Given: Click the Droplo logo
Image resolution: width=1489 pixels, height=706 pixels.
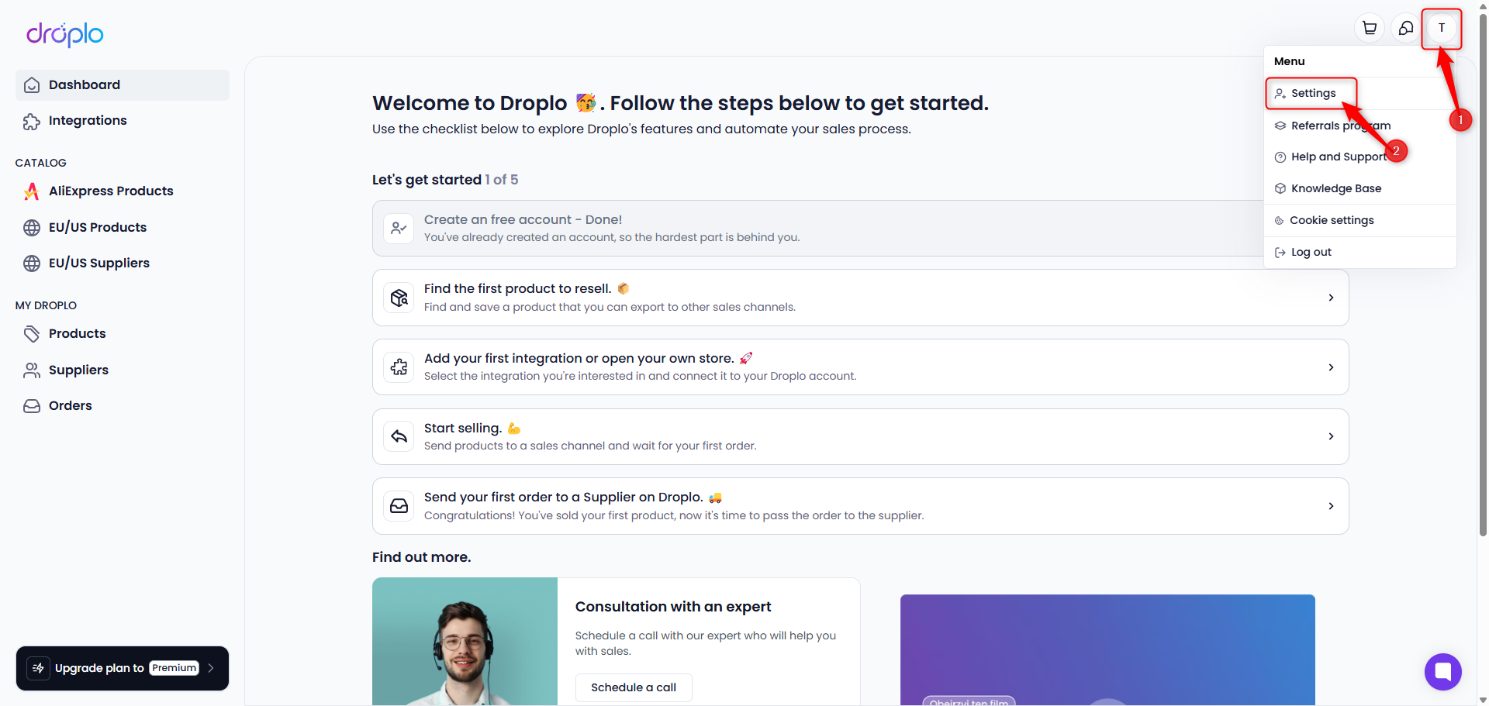Looking at the screenshot, I should (65, 34).
